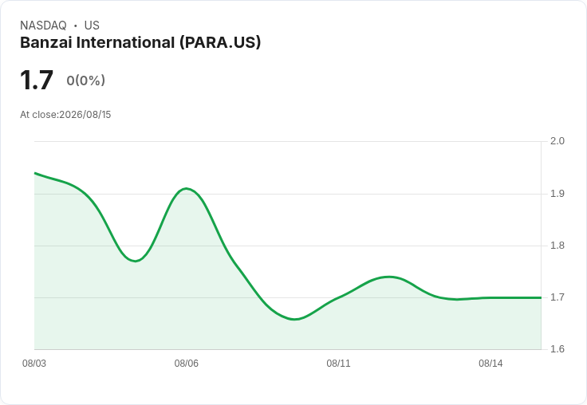Click the NASDAQ exchange label
Image resolution: width=587 pixels, height=405 pixels.
tap(43, 26)
